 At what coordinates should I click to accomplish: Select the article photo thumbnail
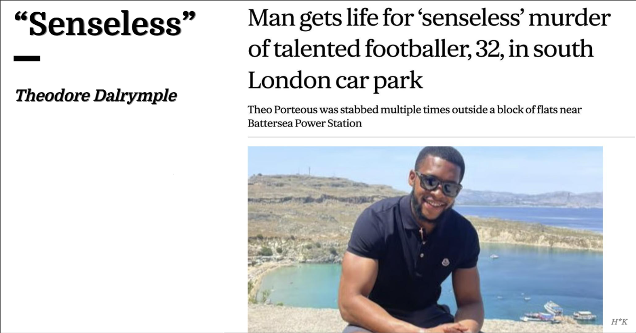[425, 239]
